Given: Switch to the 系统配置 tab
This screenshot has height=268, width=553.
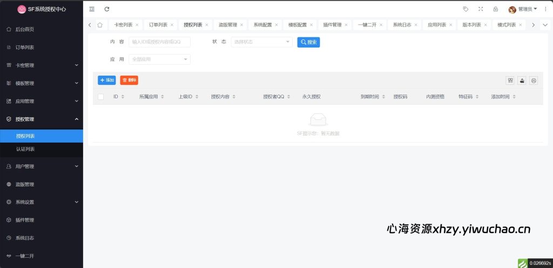Looking at the screenshot, I should click(263, 25).
